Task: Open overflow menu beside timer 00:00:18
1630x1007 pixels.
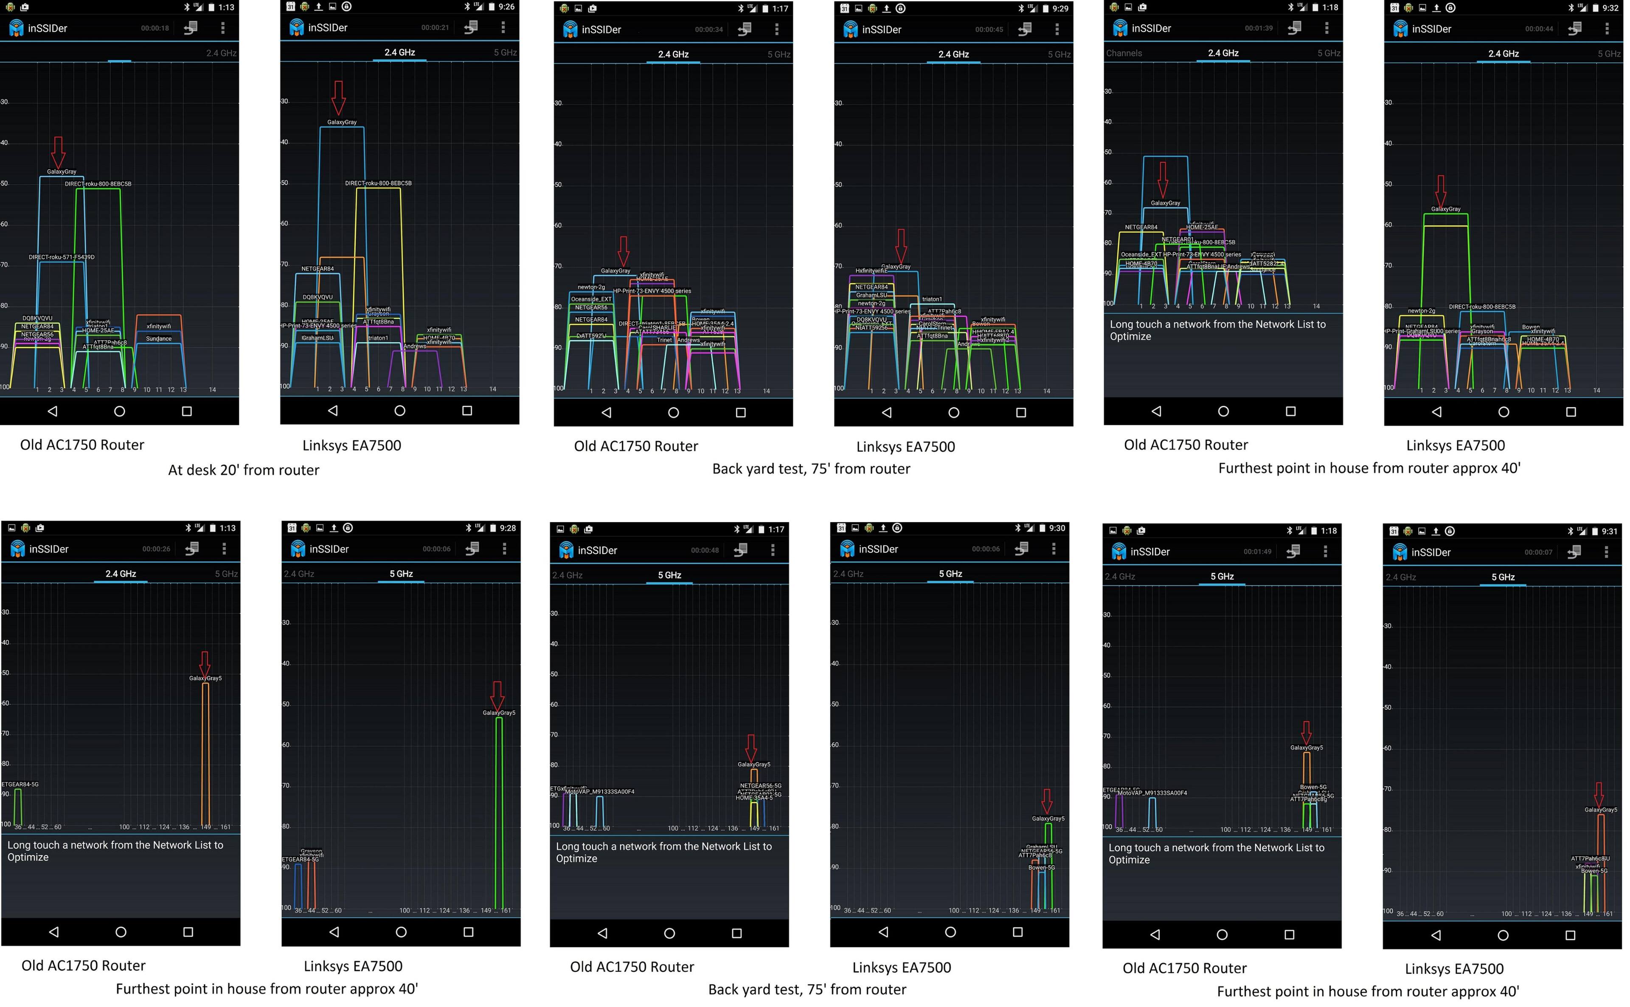Action: click(x=223, y=28)
